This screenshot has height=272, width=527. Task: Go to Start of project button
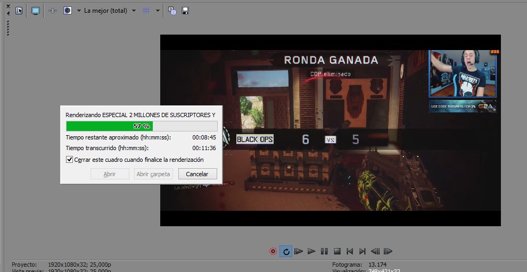tap(350, 251)
